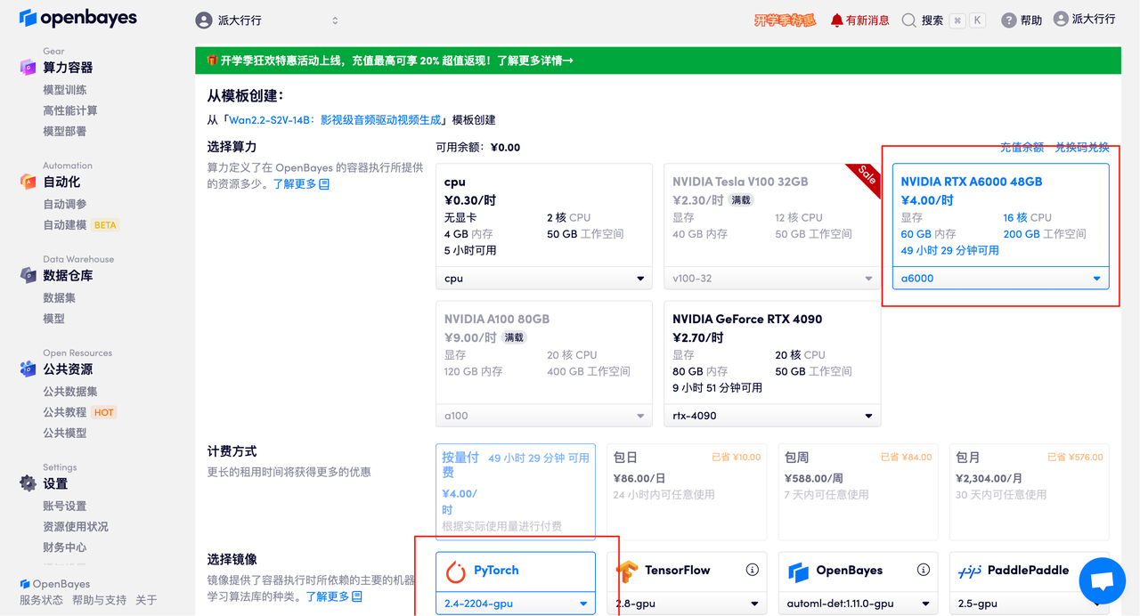
Task: Click the TensorFlow logo icon
Action: tap(627, 571)
